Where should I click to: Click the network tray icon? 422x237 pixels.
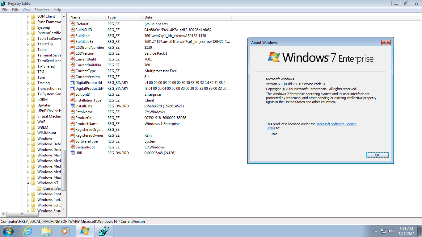click(x=383, y=231)
